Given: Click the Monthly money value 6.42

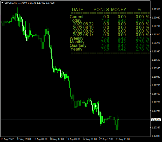Looking at the screenshot, I should [x=122, y=42].
